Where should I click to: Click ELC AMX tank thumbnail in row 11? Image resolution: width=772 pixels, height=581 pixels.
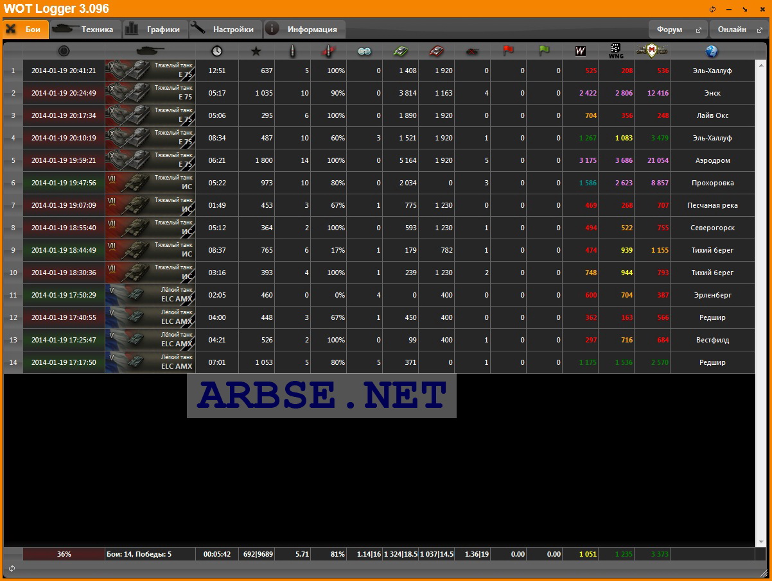click(x=150, y=295)
